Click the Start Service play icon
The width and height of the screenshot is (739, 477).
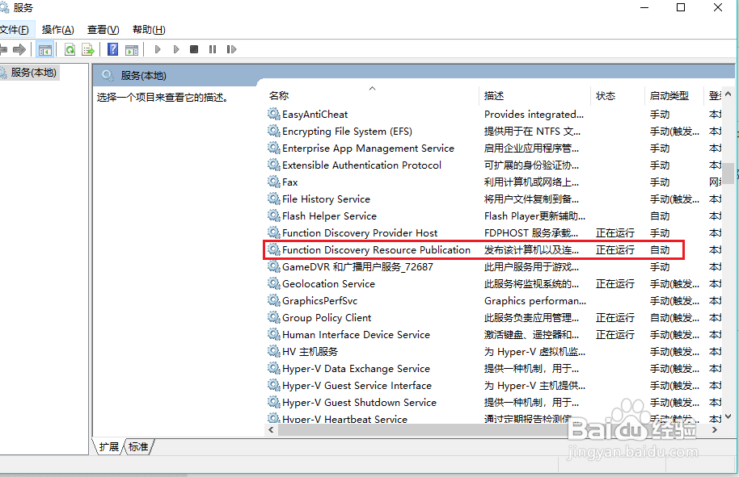157,48
